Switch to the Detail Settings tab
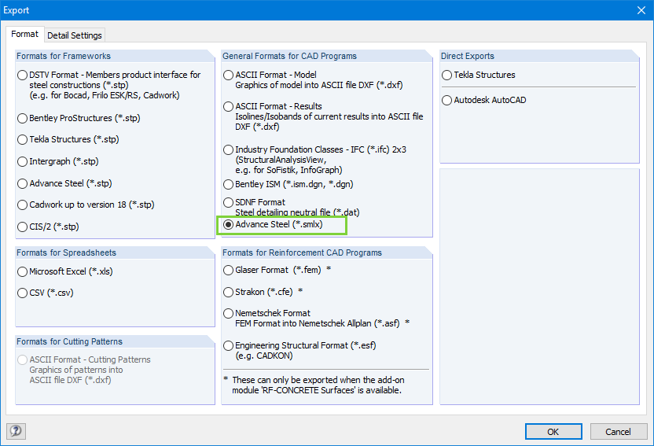 [x=75, y=35]
